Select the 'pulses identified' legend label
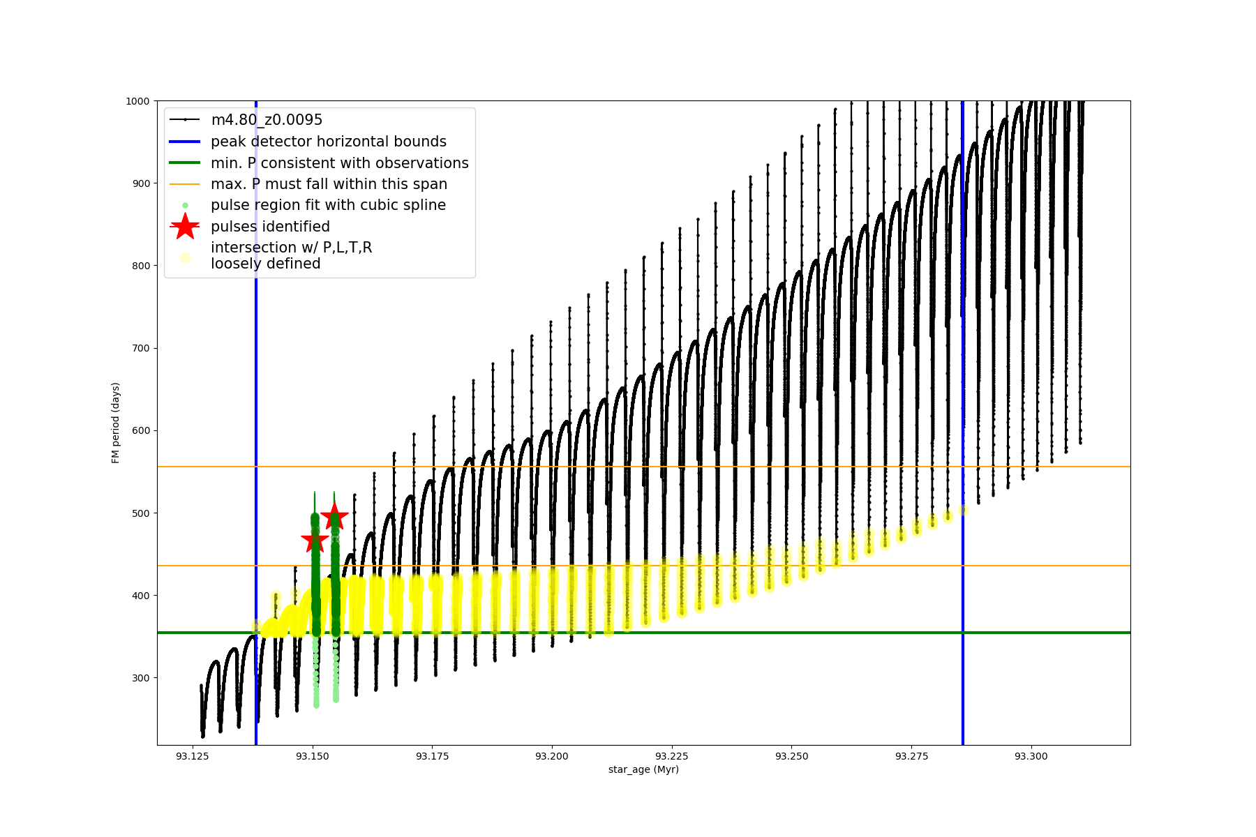The width and height of the screenshot is (1256, 837). coord(270,227)
